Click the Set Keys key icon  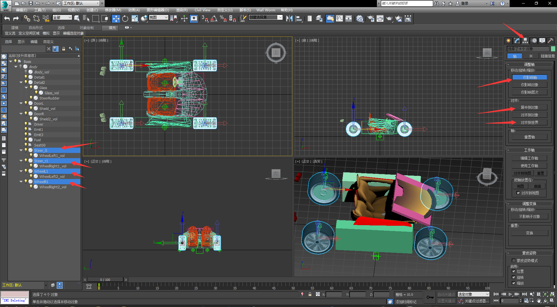point(430,297)
